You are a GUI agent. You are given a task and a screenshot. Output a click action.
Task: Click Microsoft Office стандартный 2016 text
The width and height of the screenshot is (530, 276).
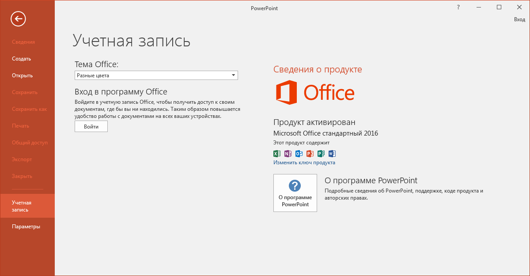pos(326,133)
